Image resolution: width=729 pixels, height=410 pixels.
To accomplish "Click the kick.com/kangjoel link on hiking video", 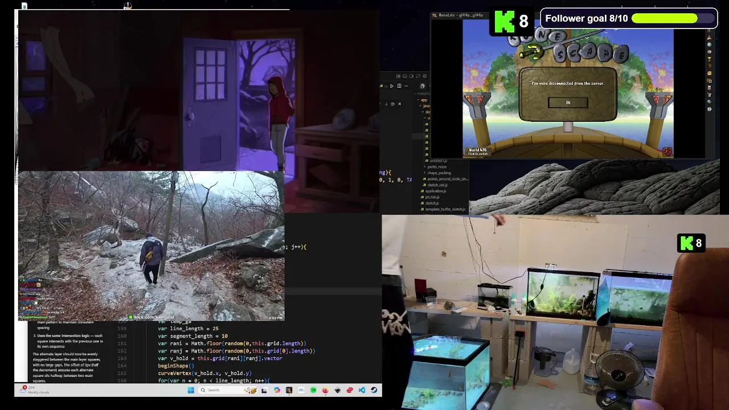I will pos(151,317).
